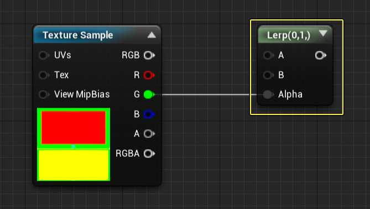
Task: Expand the Lerp node preview arrow
Action: [323, 33]
